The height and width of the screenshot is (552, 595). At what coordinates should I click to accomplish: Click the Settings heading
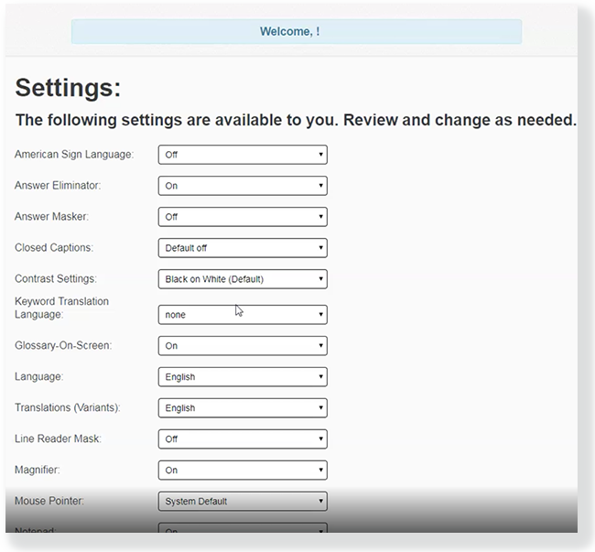point(69,89)
